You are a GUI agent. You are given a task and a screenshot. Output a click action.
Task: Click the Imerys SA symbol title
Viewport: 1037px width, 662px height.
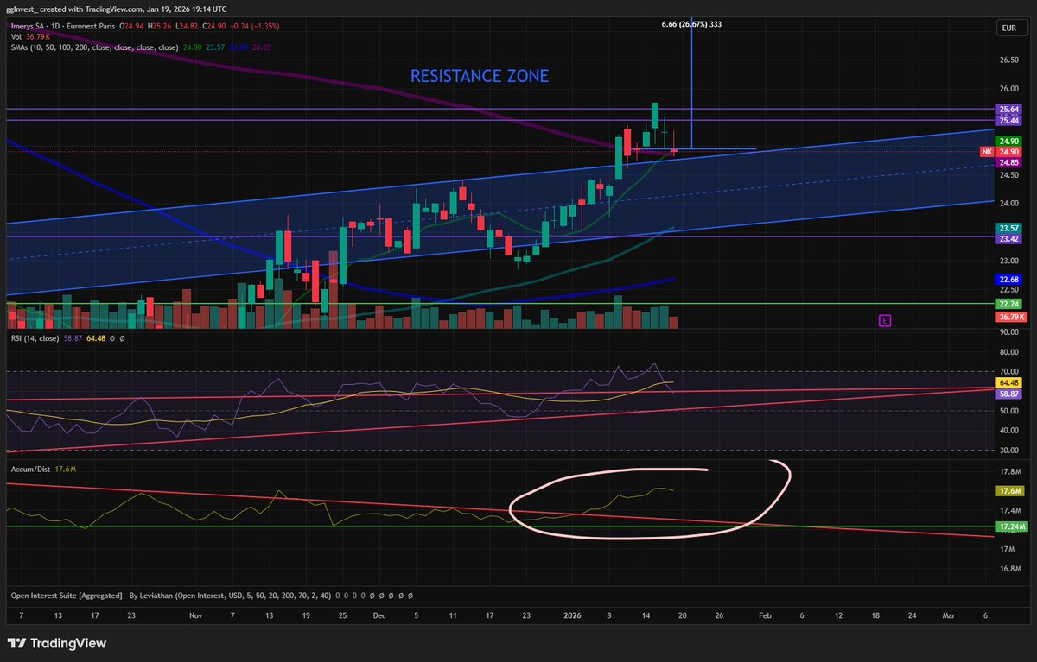tap(33, 27)
